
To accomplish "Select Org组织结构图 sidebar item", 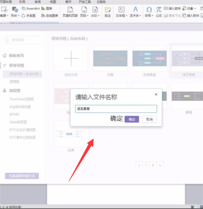I will (x=20, y=107).
